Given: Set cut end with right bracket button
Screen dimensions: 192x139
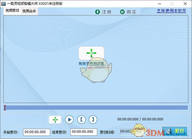Looking at the screenshot, I should [93, 120].
